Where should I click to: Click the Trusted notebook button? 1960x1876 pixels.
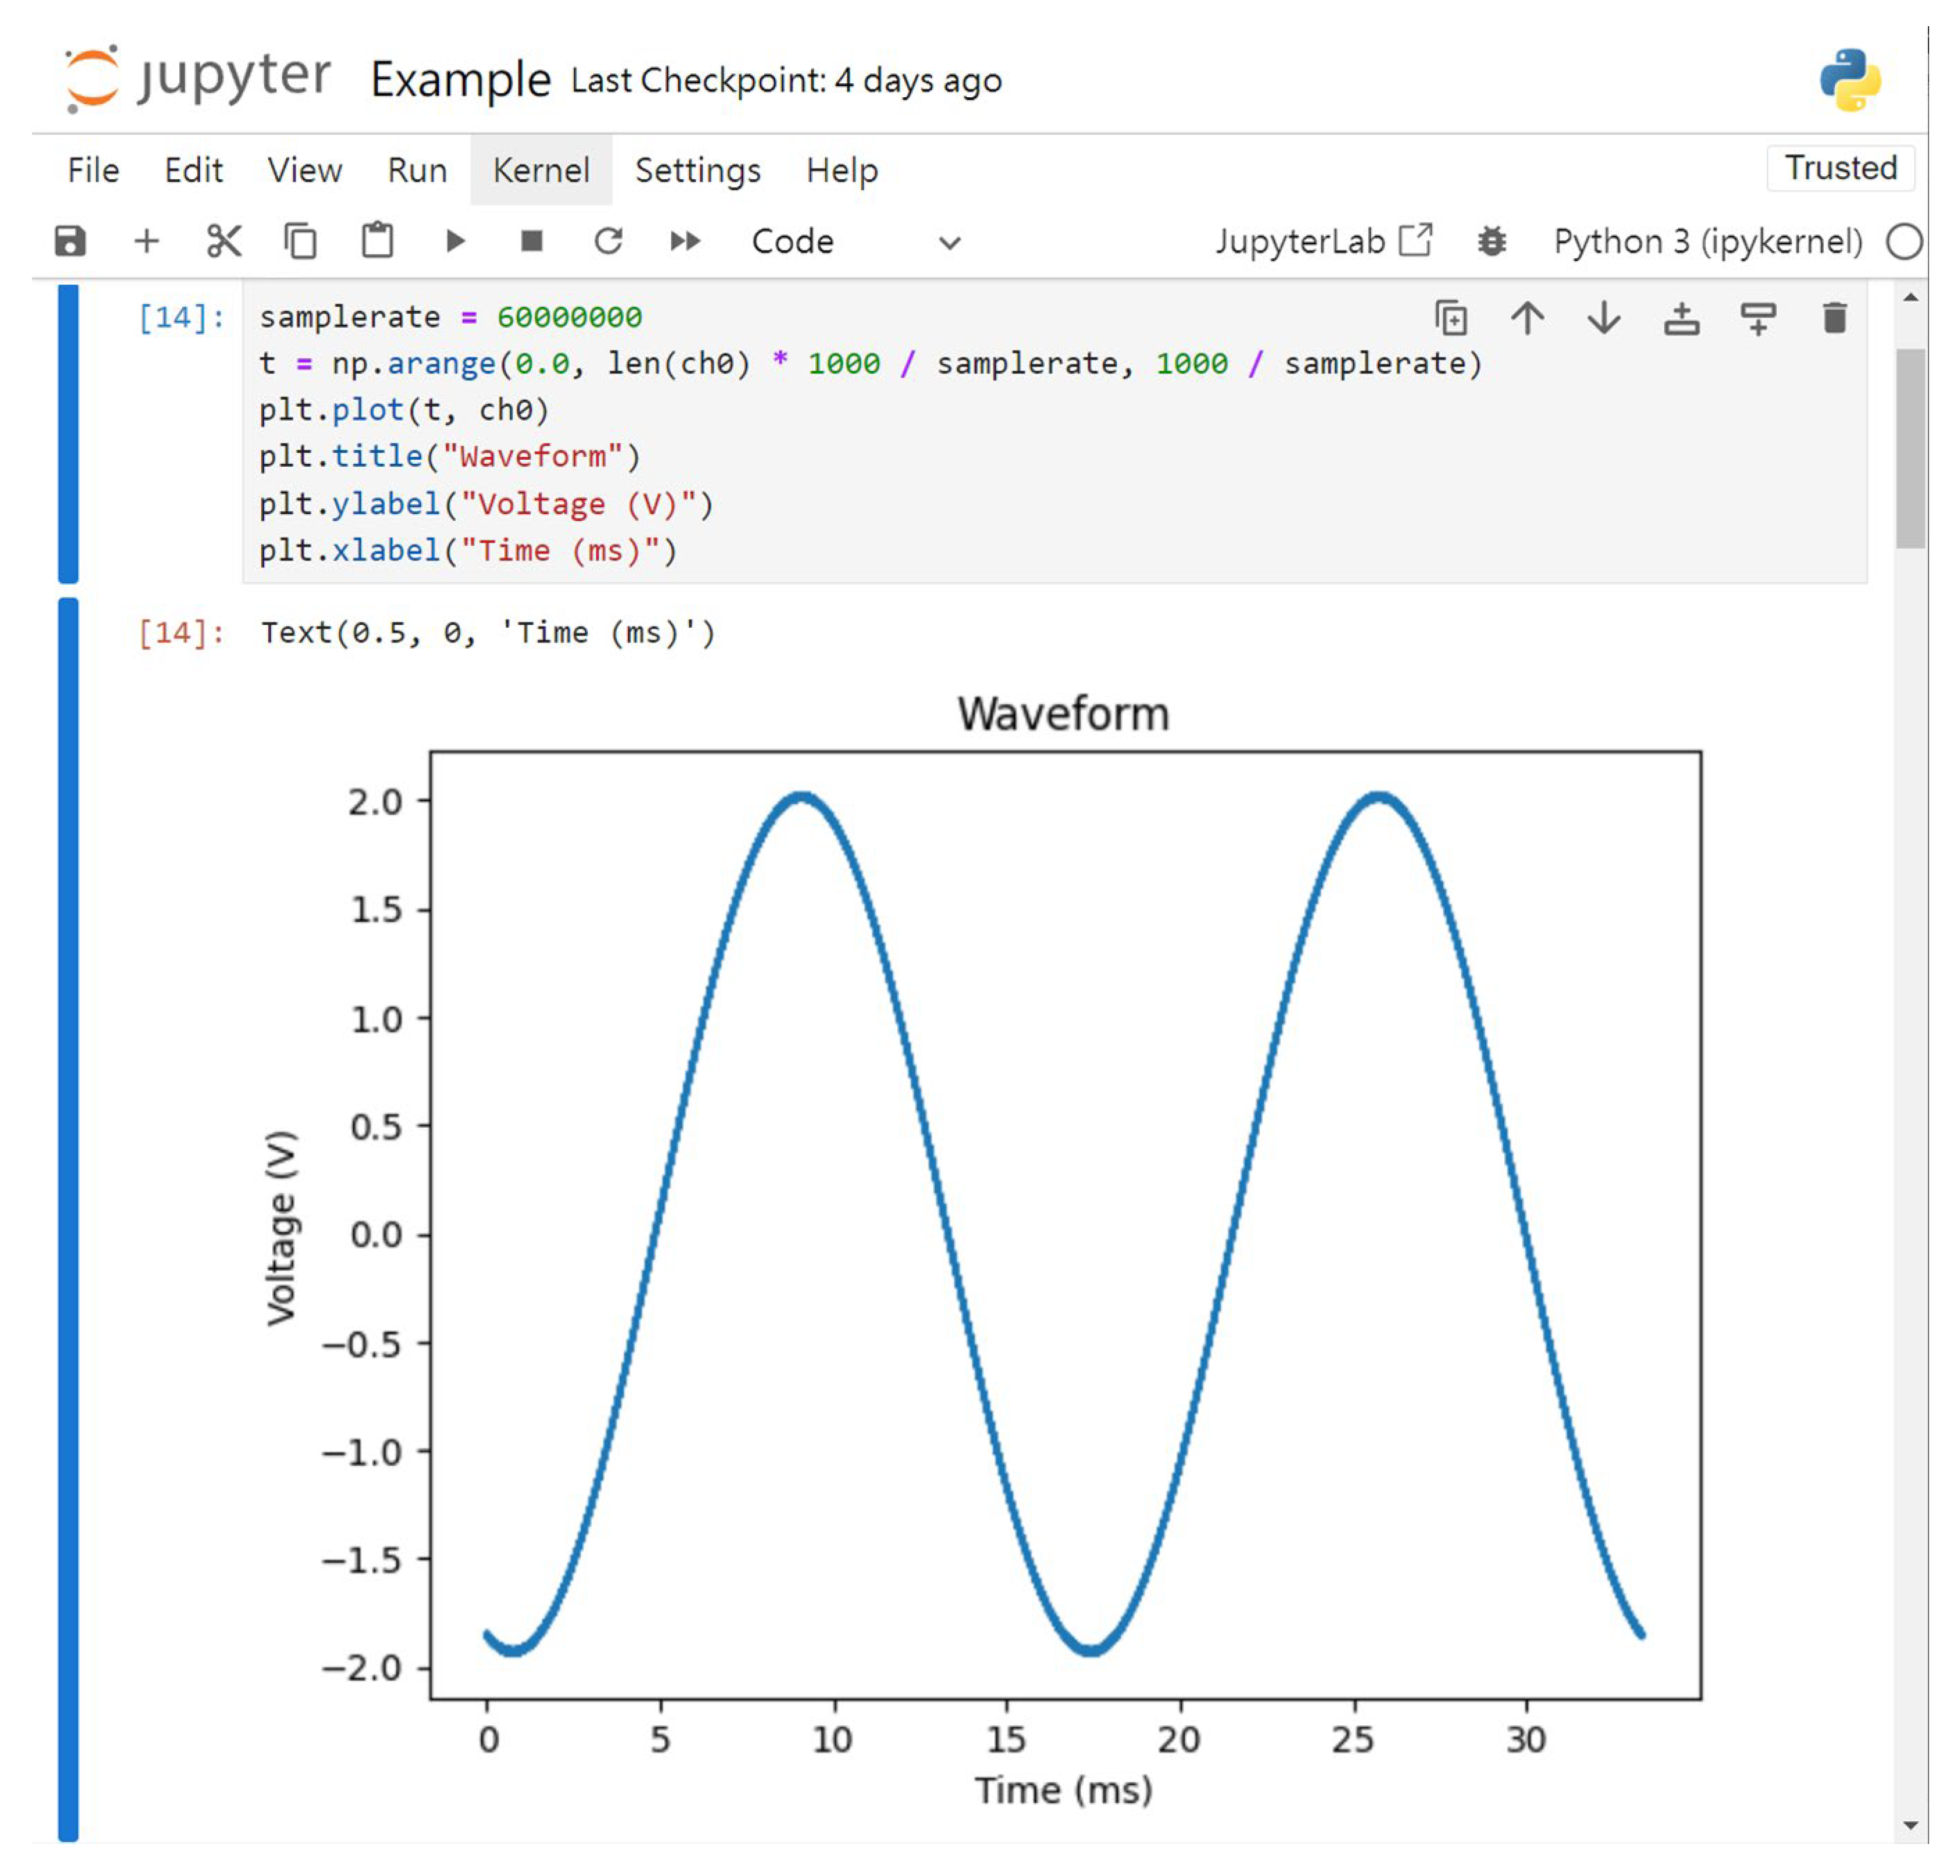(1840, 168)
